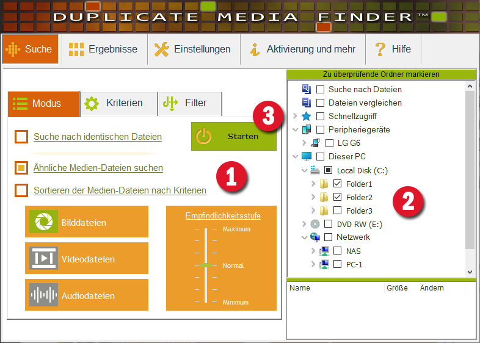This screenshot has width=480, height=343.
Task: Click 'Sortieren der Medien-Dateien nach Kriterien' link
Action: click(x=120, y=190)
